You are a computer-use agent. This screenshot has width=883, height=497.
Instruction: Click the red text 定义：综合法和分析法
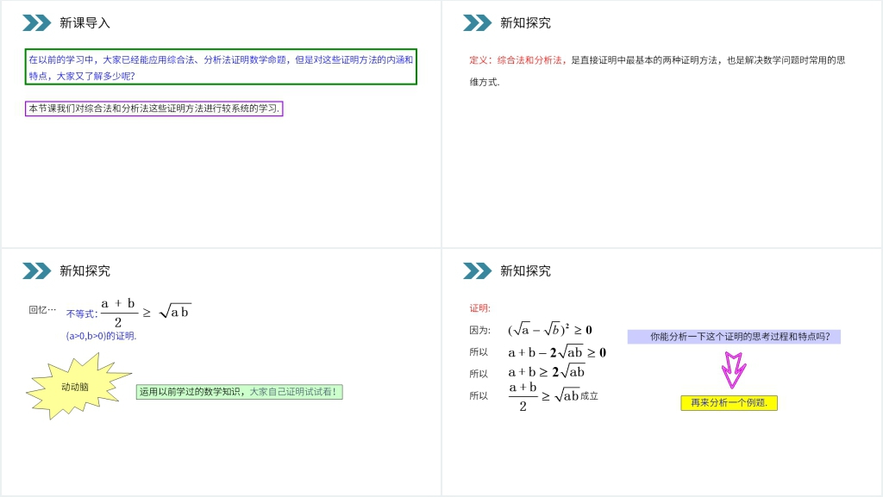[x=518, y=60]
